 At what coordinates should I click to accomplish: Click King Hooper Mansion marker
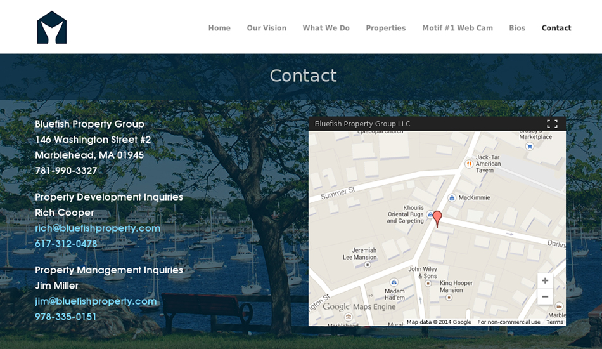tap(449, 297)
